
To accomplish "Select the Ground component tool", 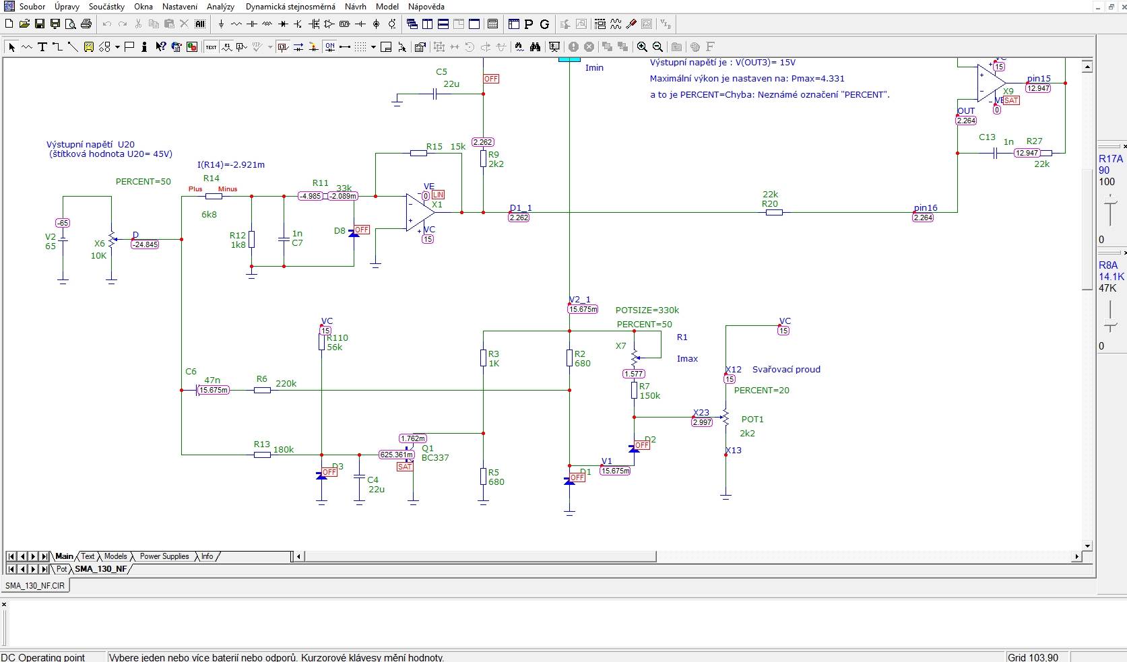I will 221,24.
